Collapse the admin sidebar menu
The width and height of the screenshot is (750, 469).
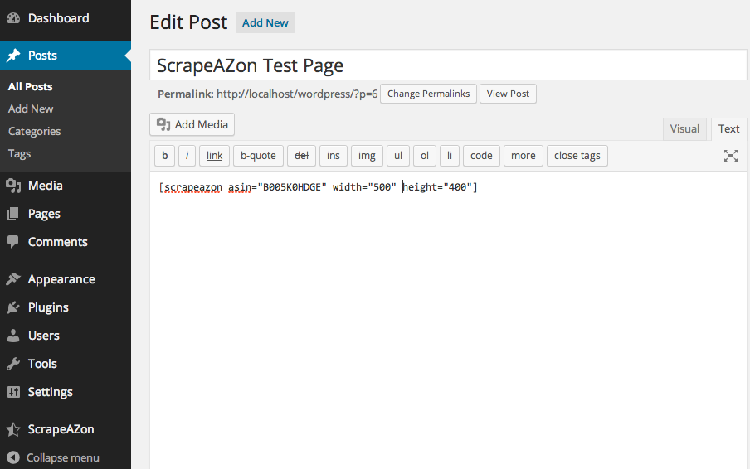[53, 457]
